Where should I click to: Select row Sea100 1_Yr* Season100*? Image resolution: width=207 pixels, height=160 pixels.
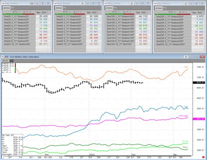[120, 16]
